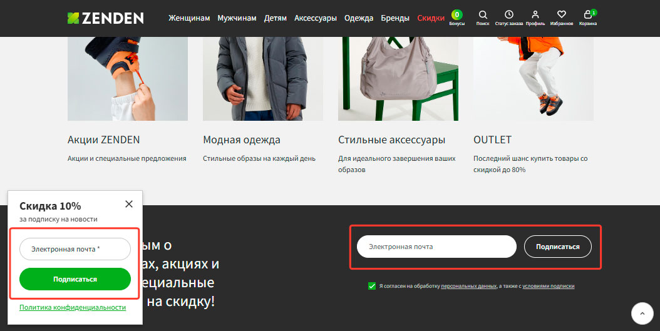The width and height of the screenshot is (660, 331).
Task: Open the Бренды menu
Action: (395, 18)
